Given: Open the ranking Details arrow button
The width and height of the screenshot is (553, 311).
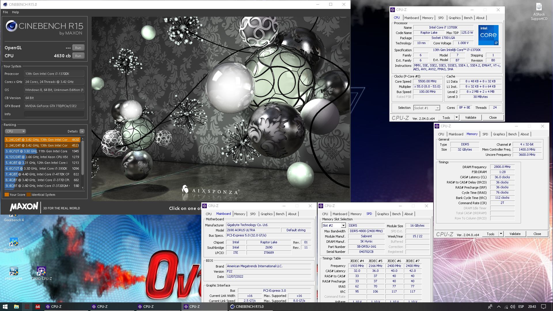Looking at the screenshot, I should (82, 131).
